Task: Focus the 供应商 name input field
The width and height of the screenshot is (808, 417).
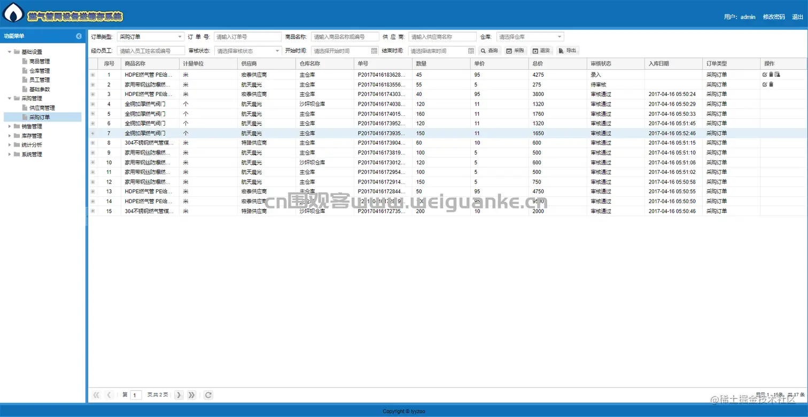Action: [442, 37]
